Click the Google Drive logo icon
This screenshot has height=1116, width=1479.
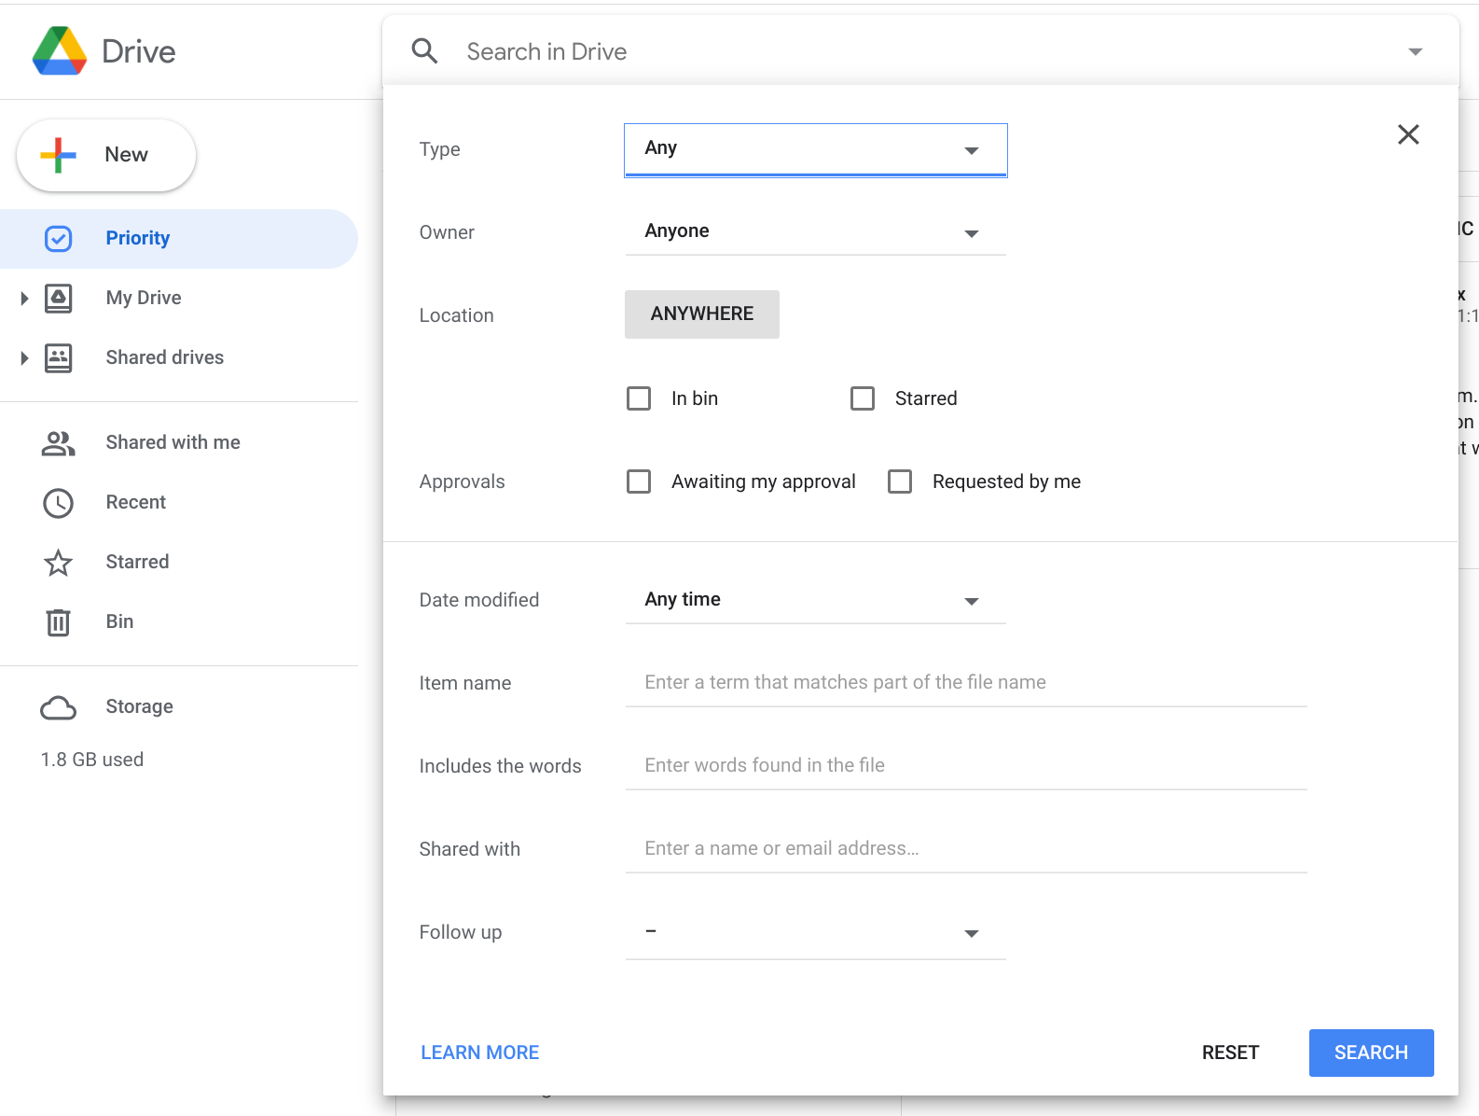click(x=60, y=51)
